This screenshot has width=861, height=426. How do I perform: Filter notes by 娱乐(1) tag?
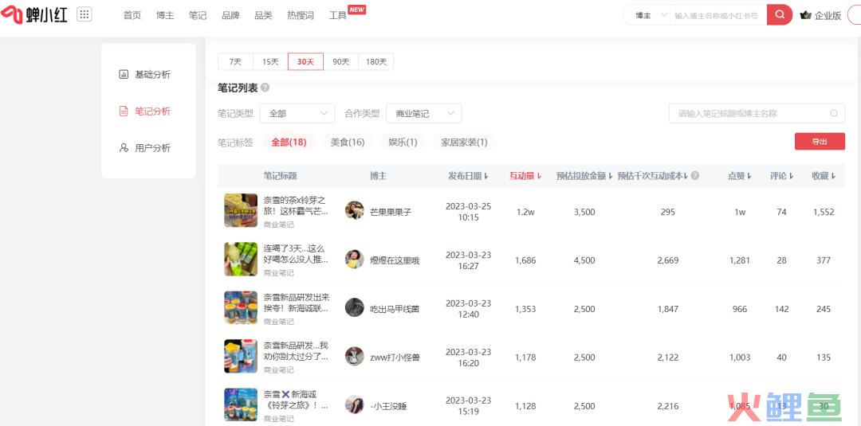[403, 143]
